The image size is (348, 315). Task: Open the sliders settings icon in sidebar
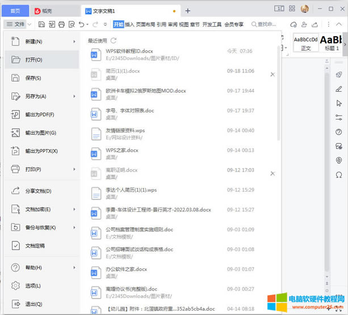tap(339, 117)
